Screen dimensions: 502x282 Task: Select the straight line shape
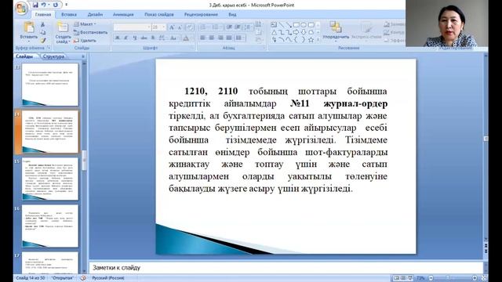click(x=281, y=24)
